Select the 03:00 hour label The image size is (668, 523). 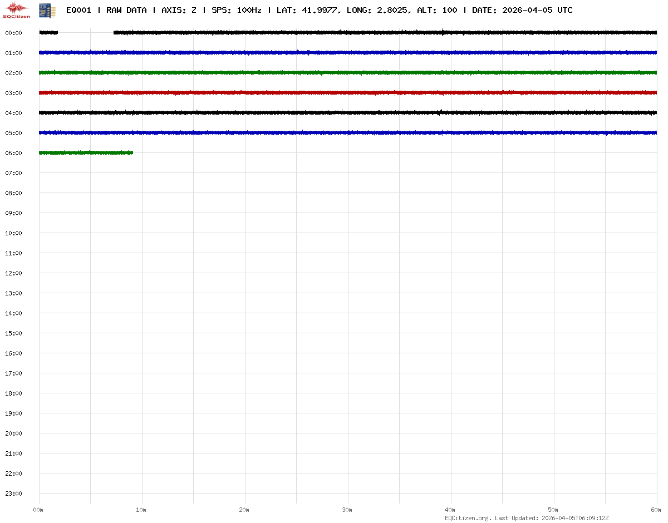pyautogui.click(x=13, y=93)
